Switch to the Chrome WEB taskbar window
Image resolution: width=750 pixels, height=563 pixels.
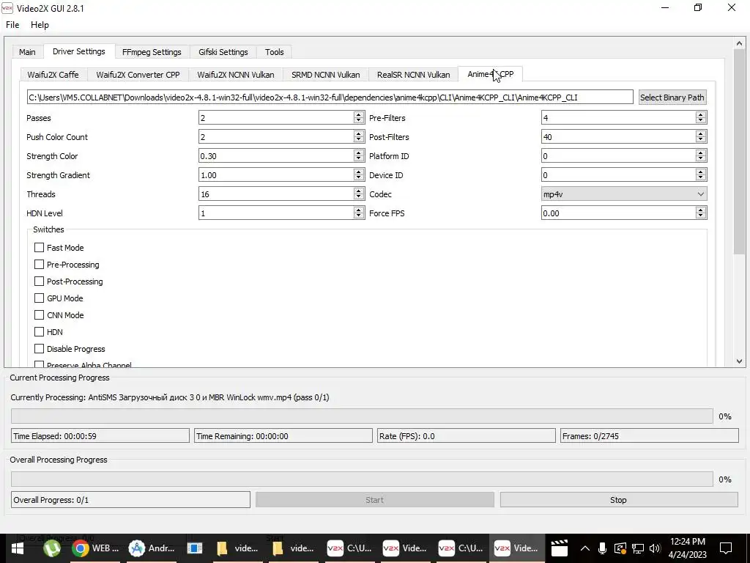coord(96,548)
